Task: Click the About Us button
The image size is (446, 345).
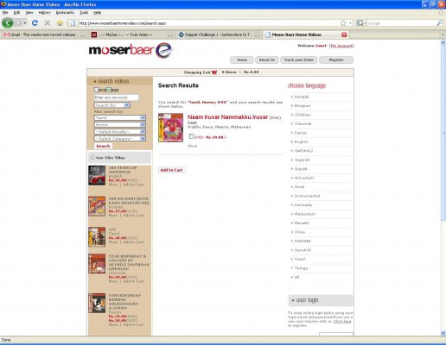Action: pyautogui.click(x=267, y=60)
